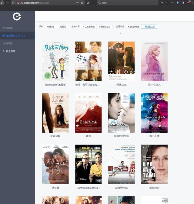Click the title 两小无猜
Image resolution: width=194 pixels, height=204 pixels.
[154, 136]
